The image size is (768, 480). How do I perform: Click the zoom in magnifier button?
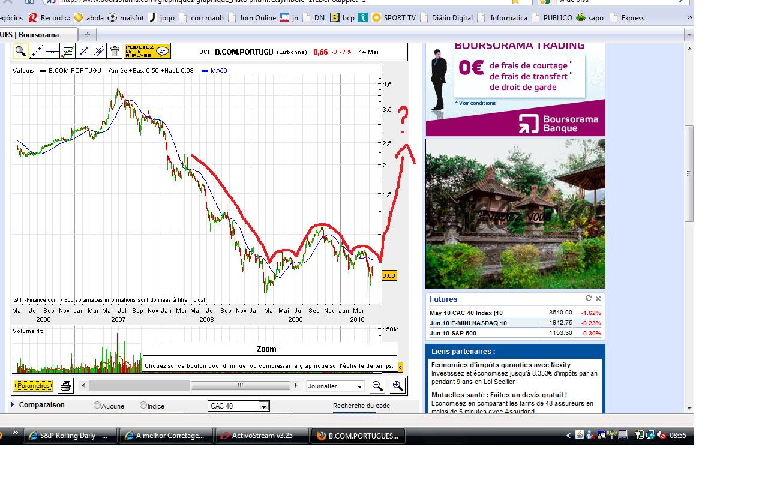point(398,386)
